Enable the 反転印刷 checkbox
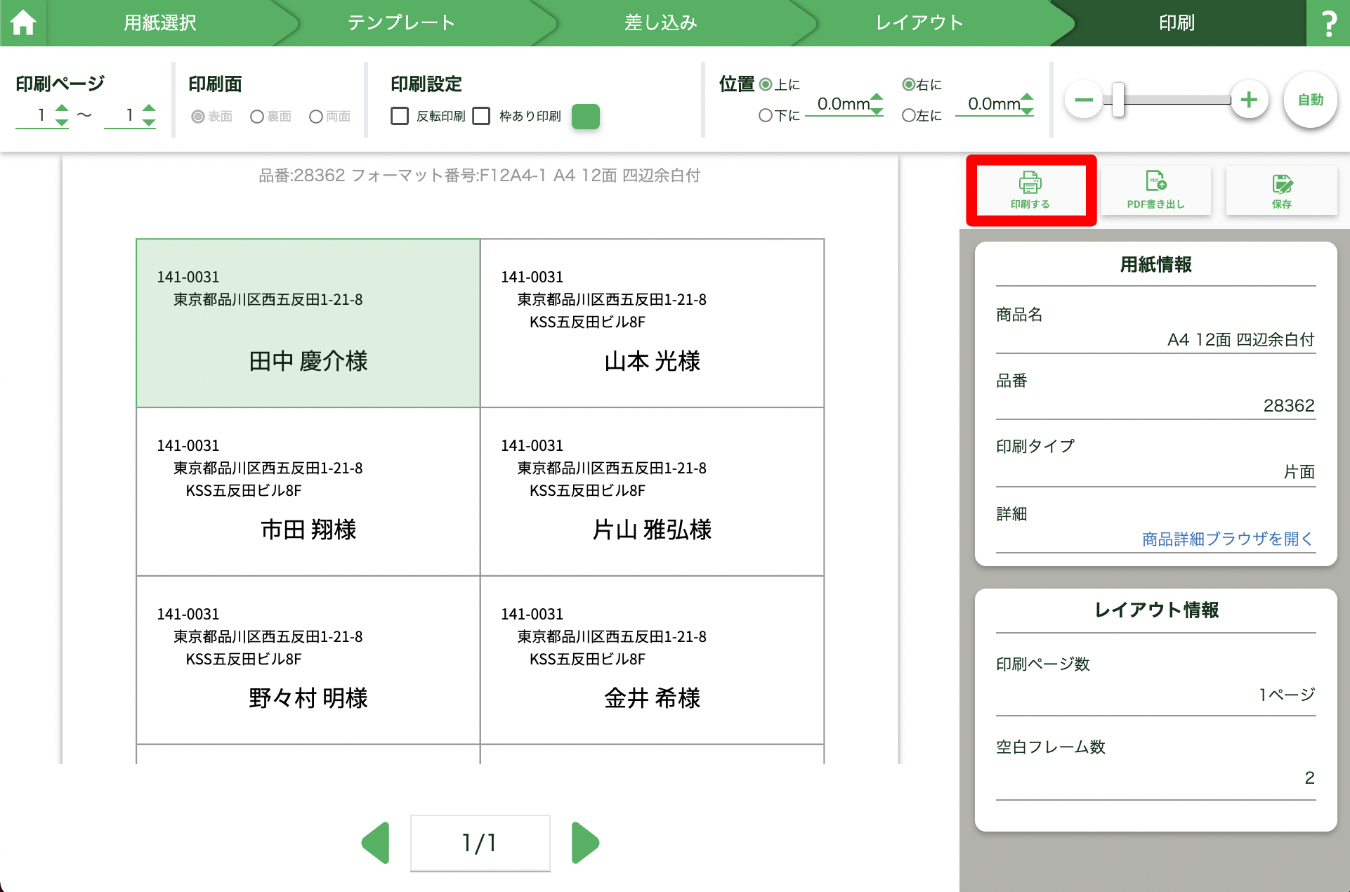Screen dimensions: 1350x892 coord(400,116)
